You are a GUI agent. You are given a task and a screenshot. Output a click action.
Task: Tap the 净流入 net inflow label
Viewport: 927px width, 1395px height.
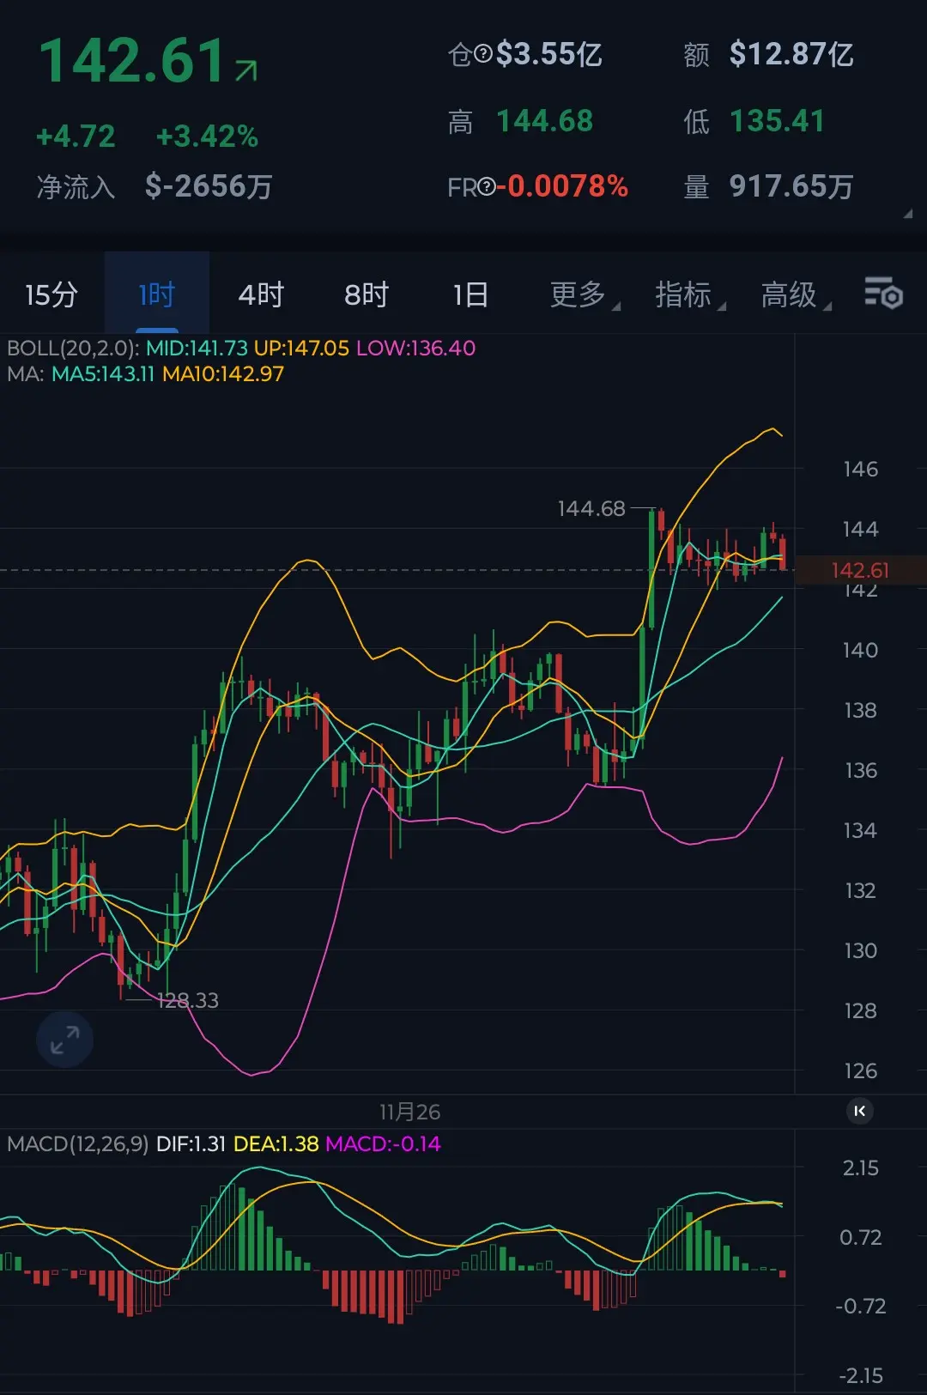click(x=76, y=186)
